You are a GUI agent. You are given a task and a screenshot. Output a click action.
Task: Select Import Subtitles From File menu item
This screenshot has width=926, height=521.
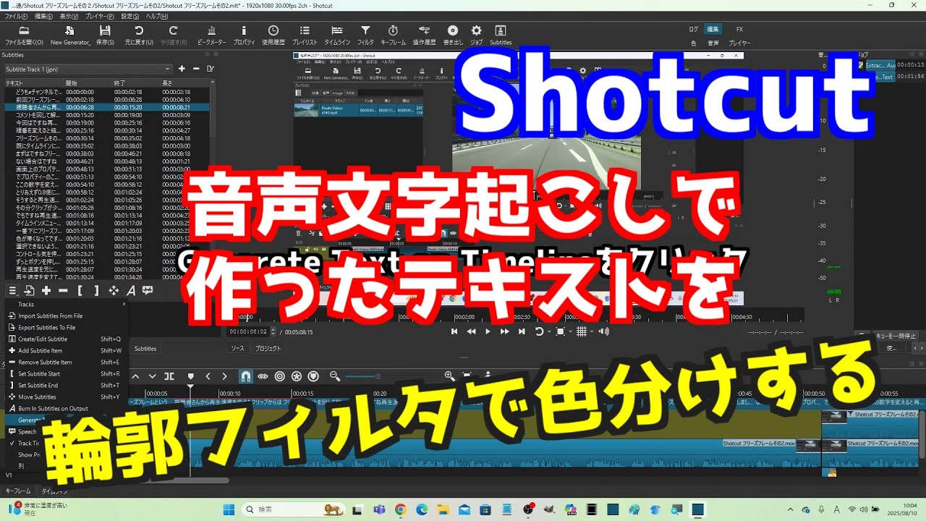67,315
